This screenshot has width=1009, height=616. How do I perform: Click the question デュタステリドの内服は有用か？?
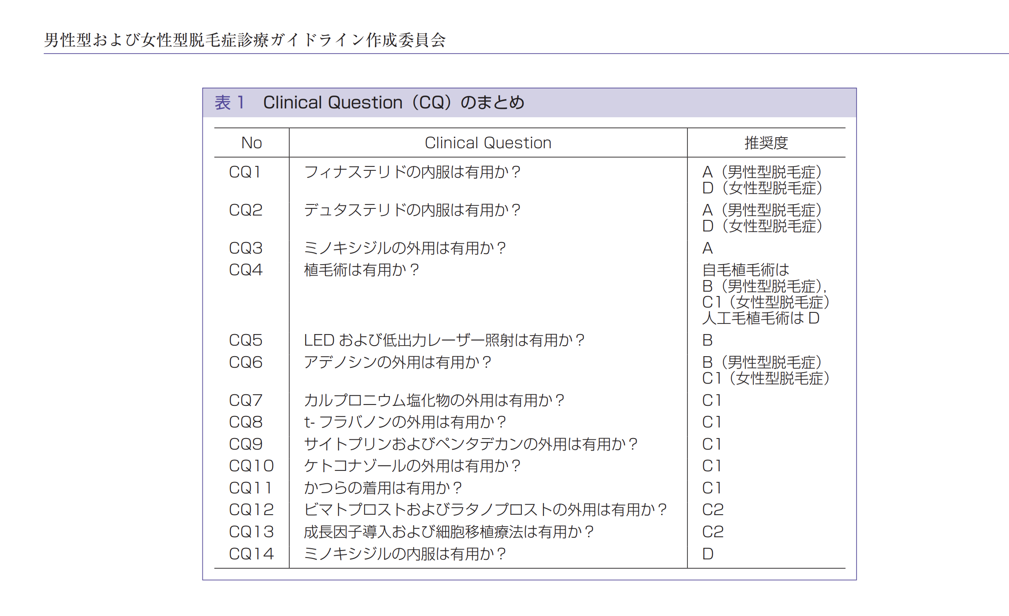click(412, 210)
